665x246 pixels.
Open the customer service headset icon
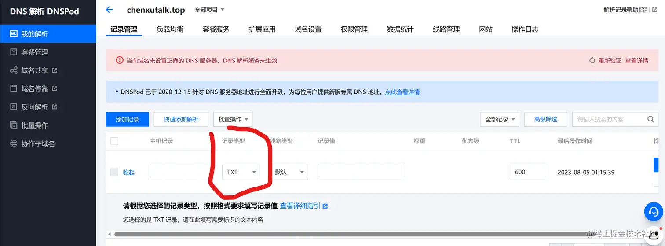pos(654,212)
